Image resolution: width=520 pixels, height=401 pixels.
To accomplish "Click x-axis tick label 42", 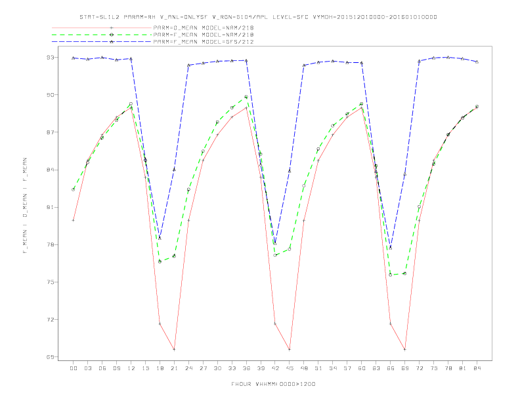I will coord(275,368).
